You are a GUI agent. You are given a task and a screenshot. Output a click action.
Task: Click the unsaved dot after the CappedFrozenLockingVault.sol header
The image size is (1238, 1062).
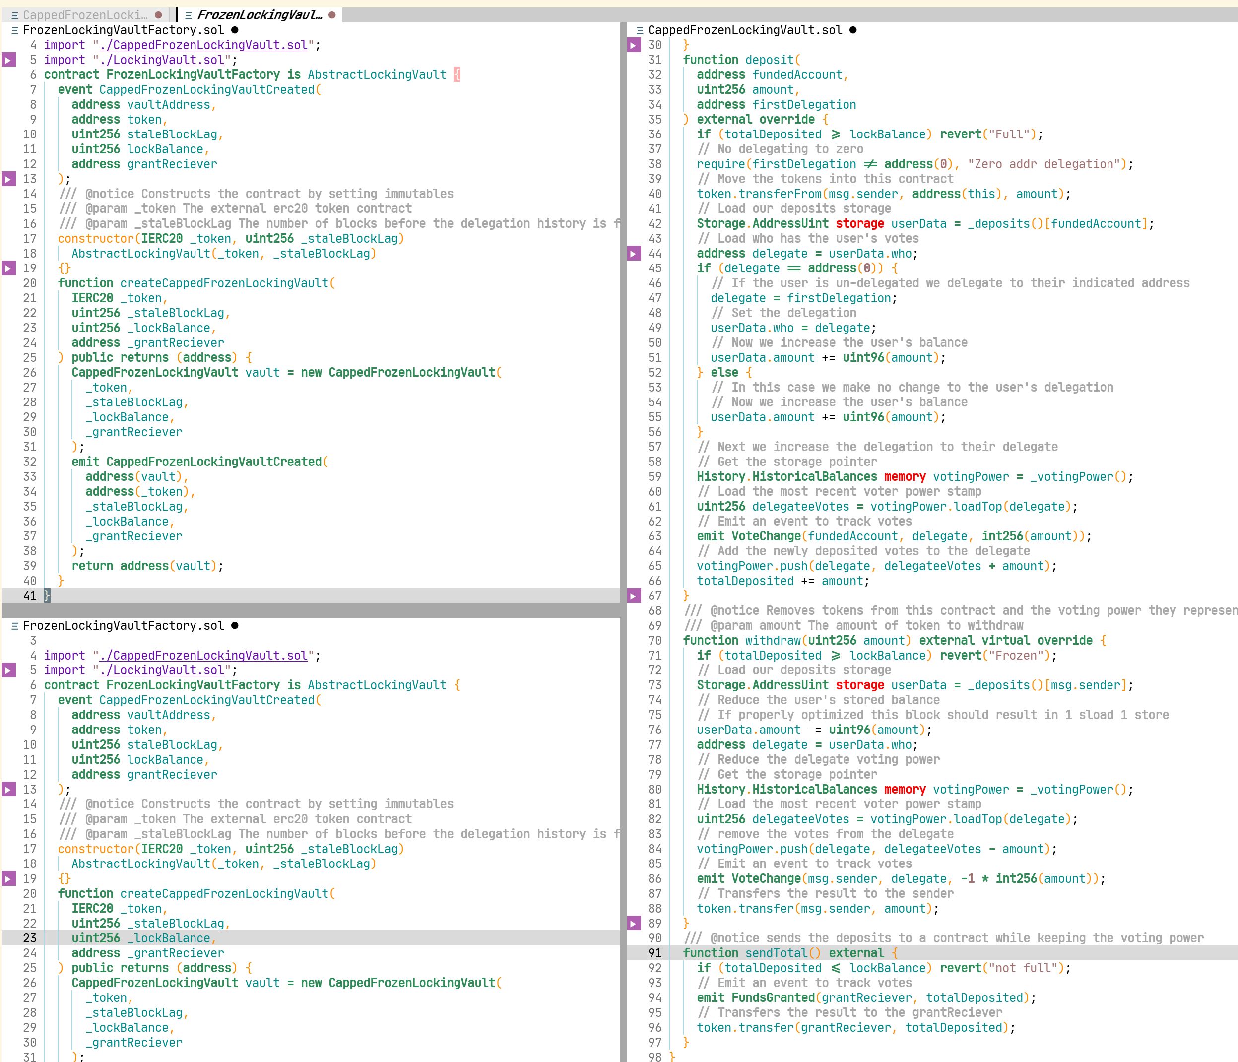coord(853,30)
